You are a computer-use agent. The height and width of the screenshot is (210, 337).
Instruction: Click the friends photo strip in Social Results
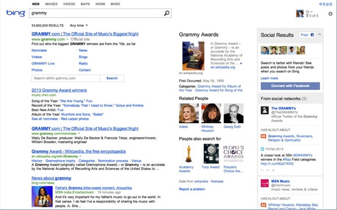(x=283, y=50)
